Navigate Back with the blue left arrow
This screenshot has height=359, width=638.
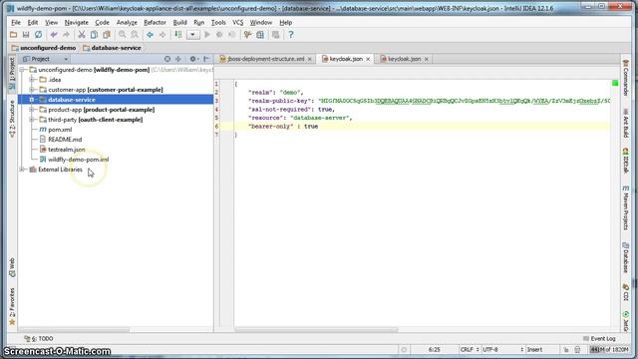click(150, 35)
